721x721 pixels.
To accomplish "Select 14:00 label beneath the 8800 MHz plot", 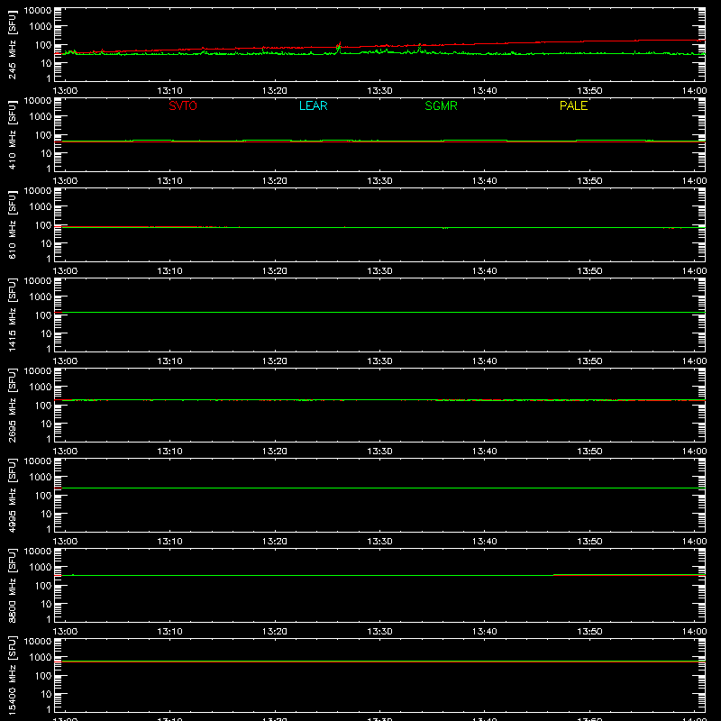I will (x=694, y=632).
